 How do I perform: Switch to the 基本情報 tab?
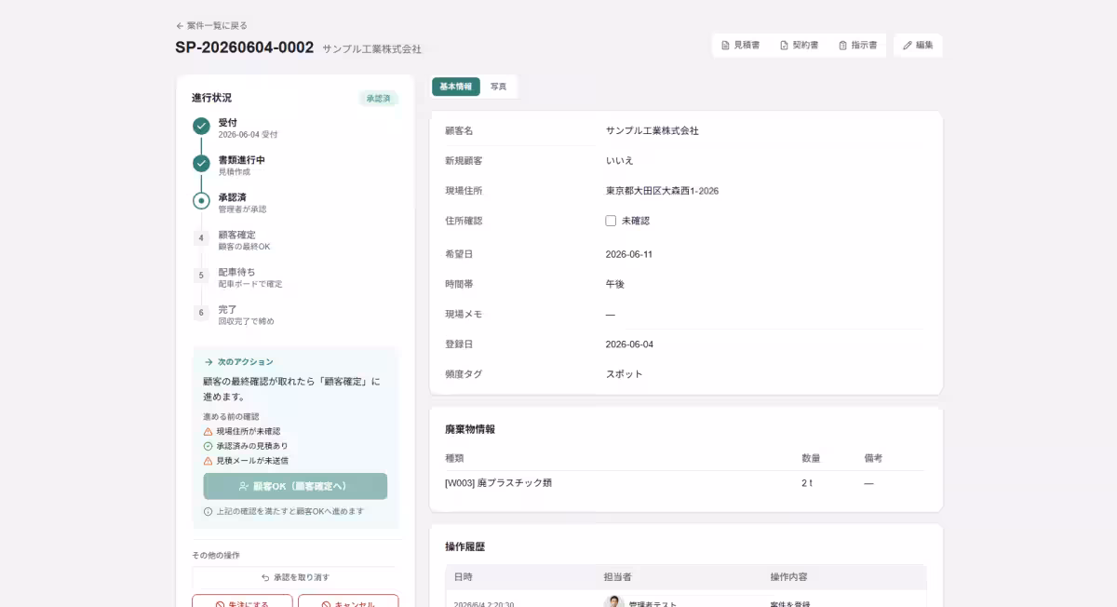pos(456,87)
